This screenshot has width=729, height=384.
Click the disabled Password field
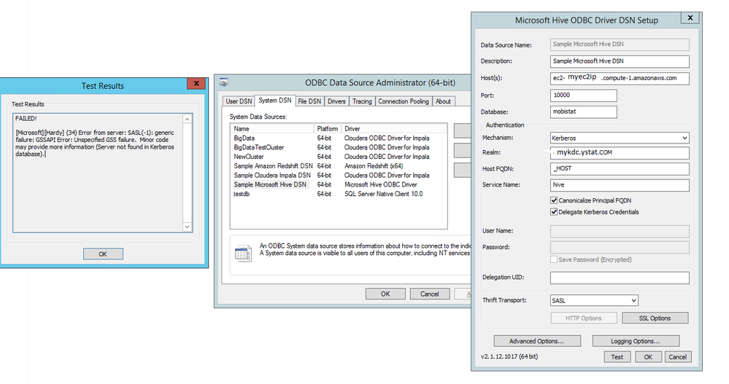coord(620,247)
